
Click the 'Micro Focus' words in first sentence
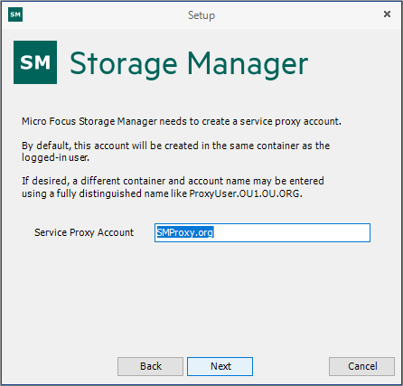(x=49, y=121)
